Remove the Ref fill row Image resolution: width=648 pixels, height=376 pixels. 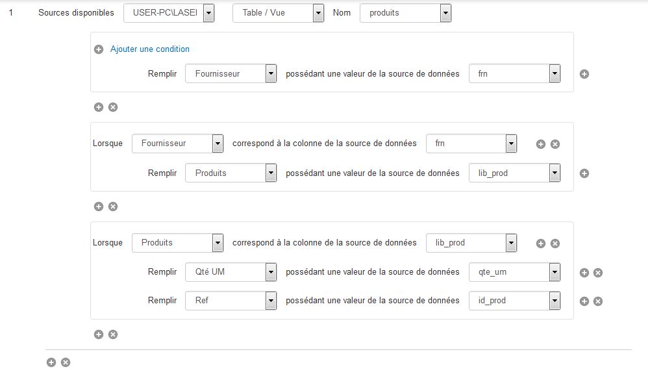pos(598,301)
